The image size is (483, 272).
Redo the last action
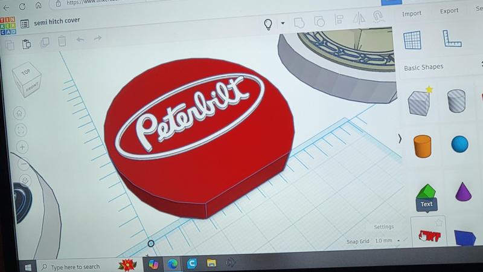98,38
